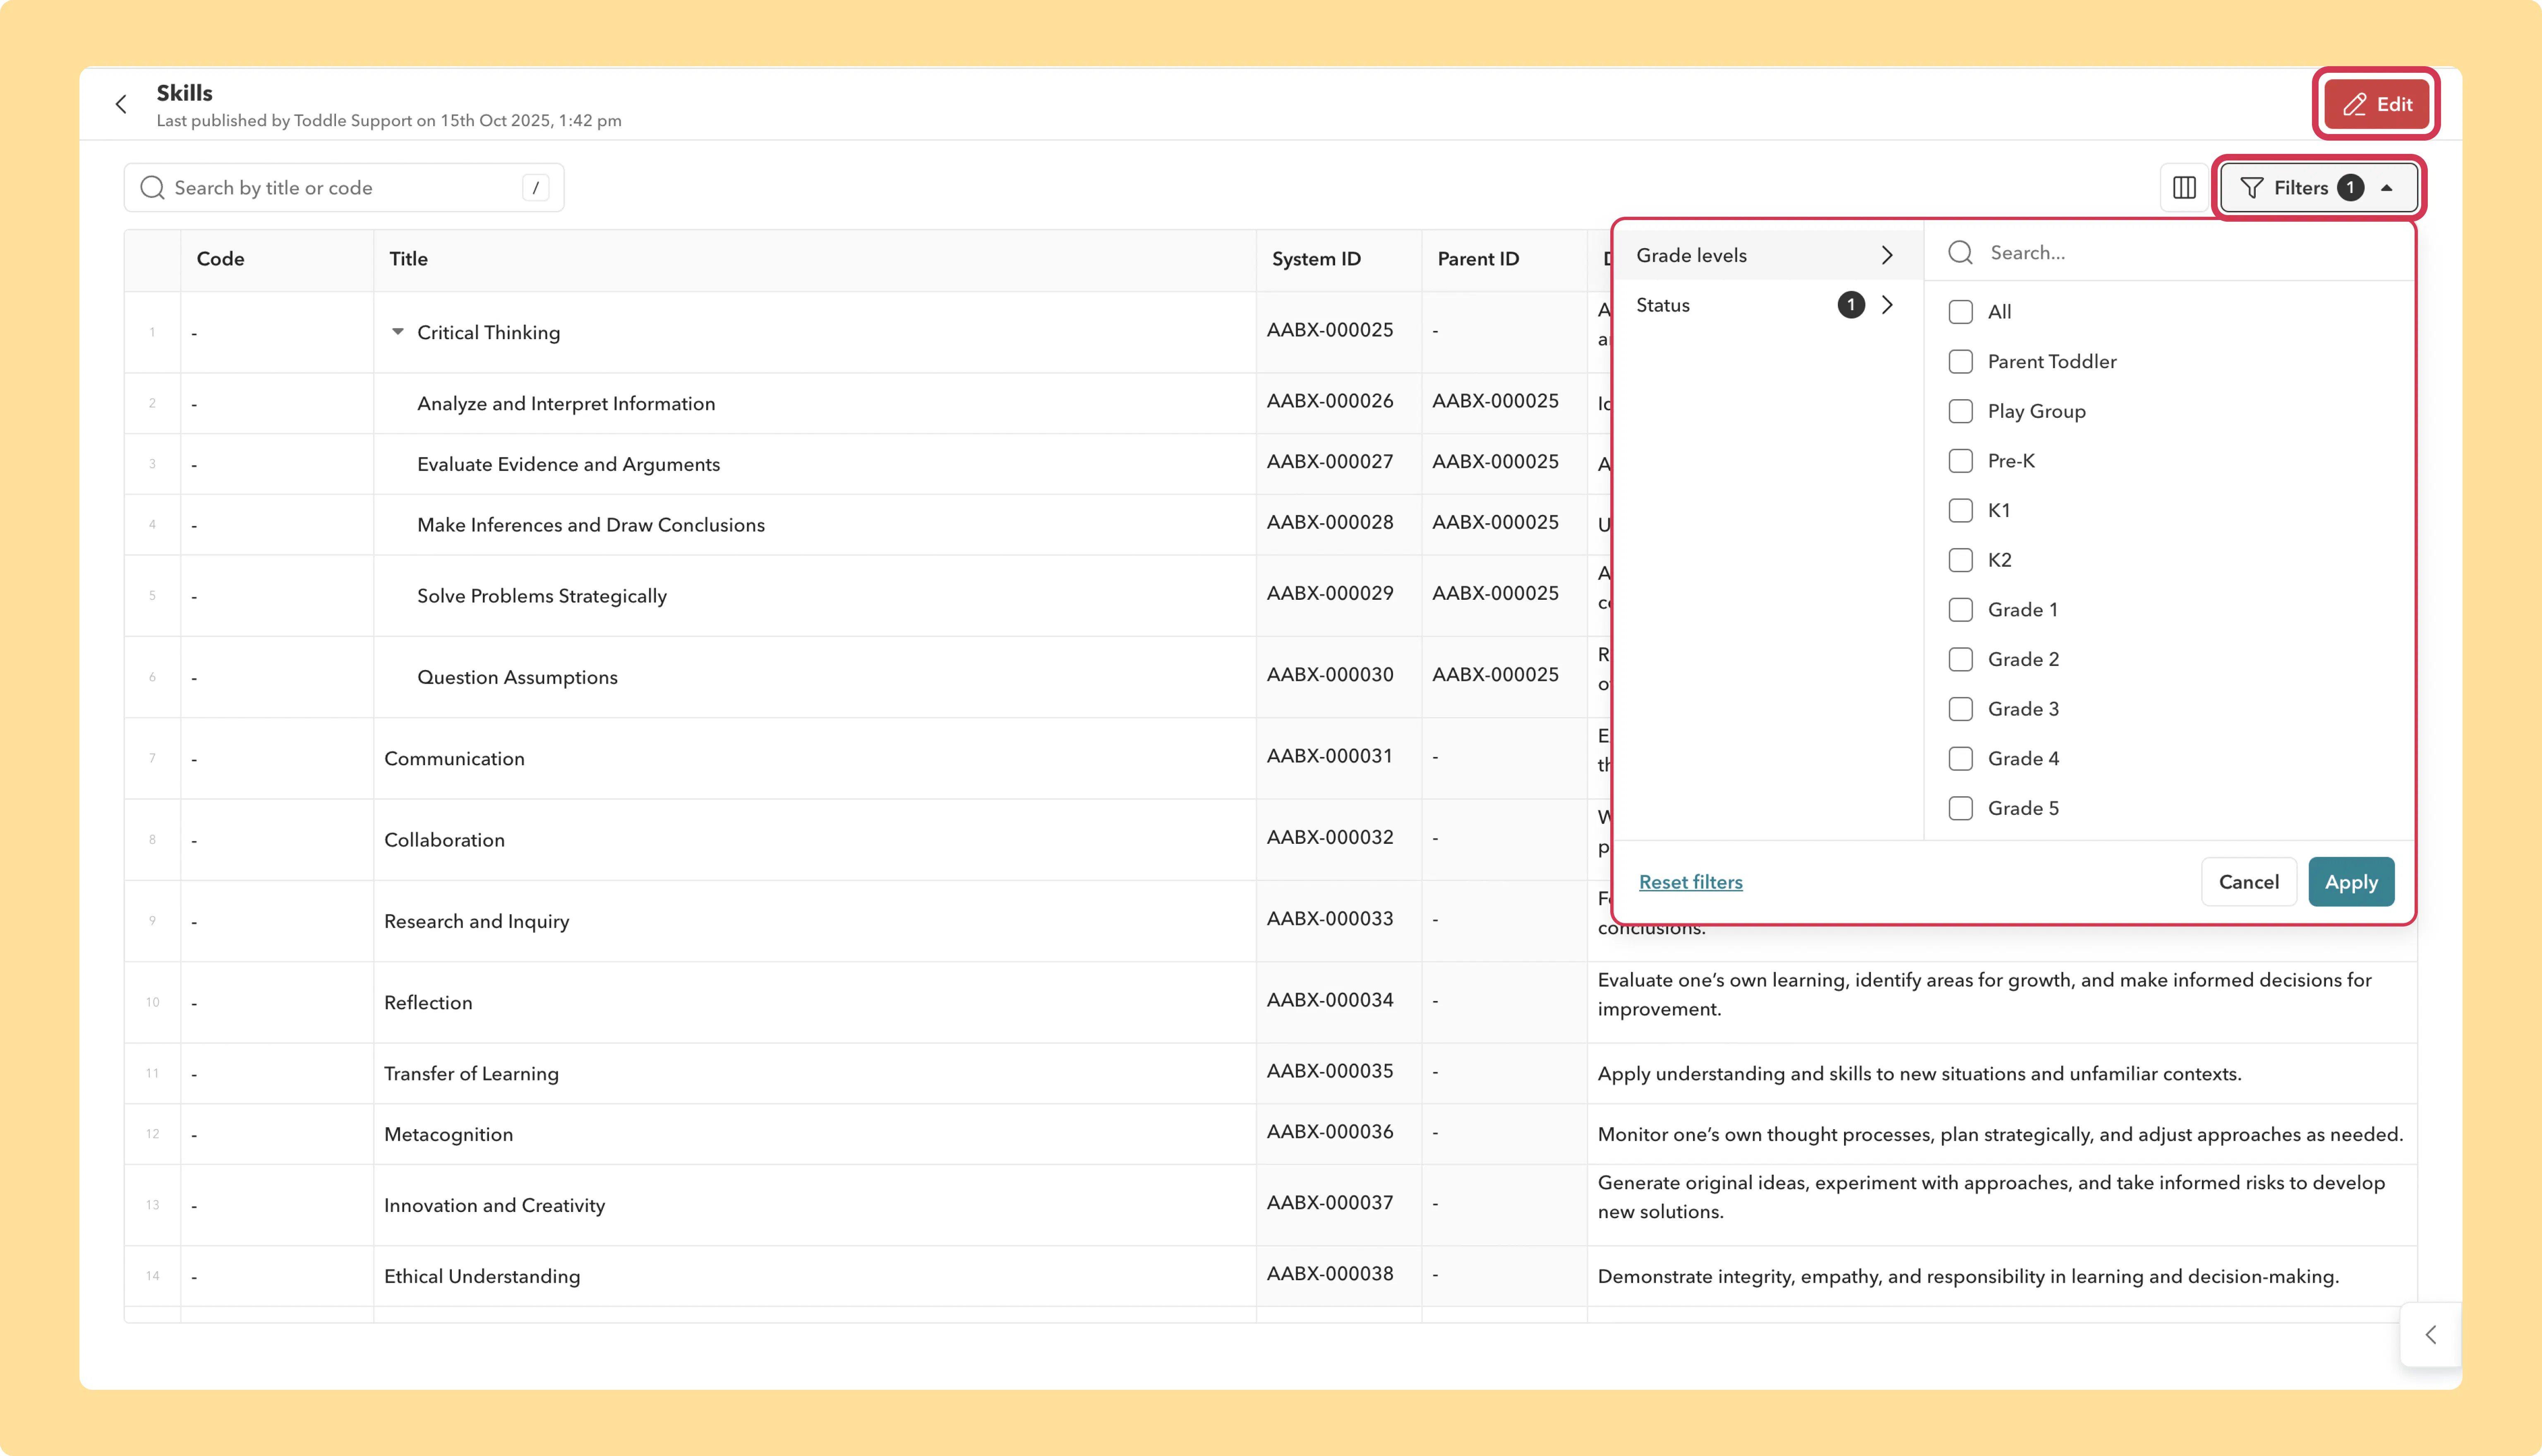Viewport: 2542px width, 1456px height.
Task: Tick the K1 checkbox
Action: click(1961, 511)
